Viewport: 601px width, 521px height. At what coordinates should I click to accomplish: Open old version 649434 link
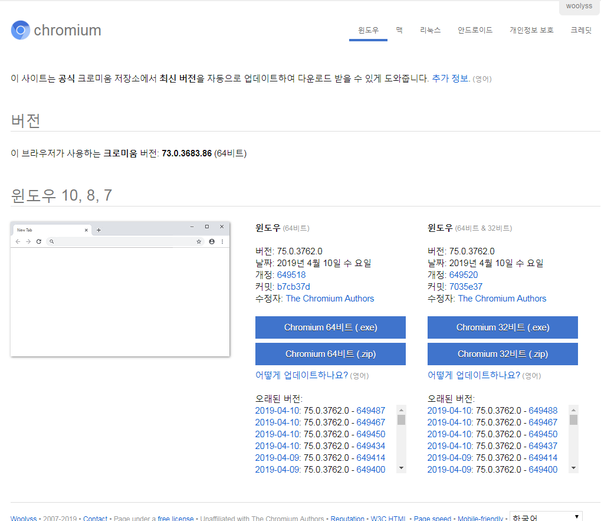tap(370, 446)
